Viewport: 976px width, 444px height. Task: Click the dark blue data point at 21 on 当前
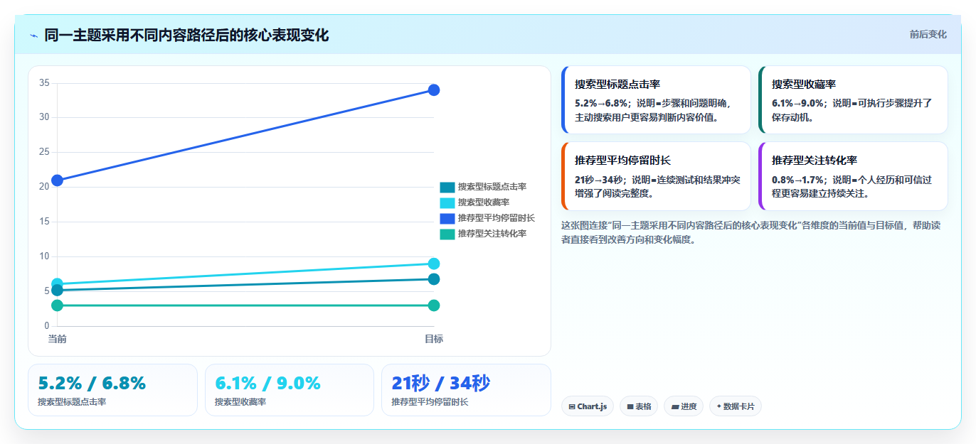click(x=57, y=180)
